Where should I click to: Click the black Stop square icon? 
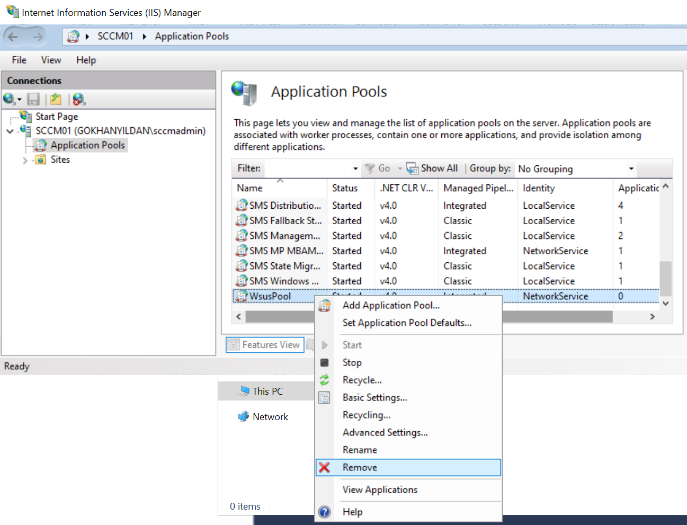tap(325, 362)
